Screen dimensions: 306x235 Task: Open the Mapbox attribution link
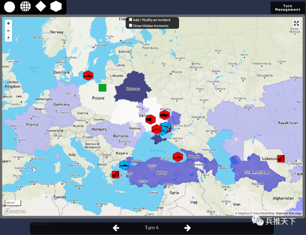point(242,213)
